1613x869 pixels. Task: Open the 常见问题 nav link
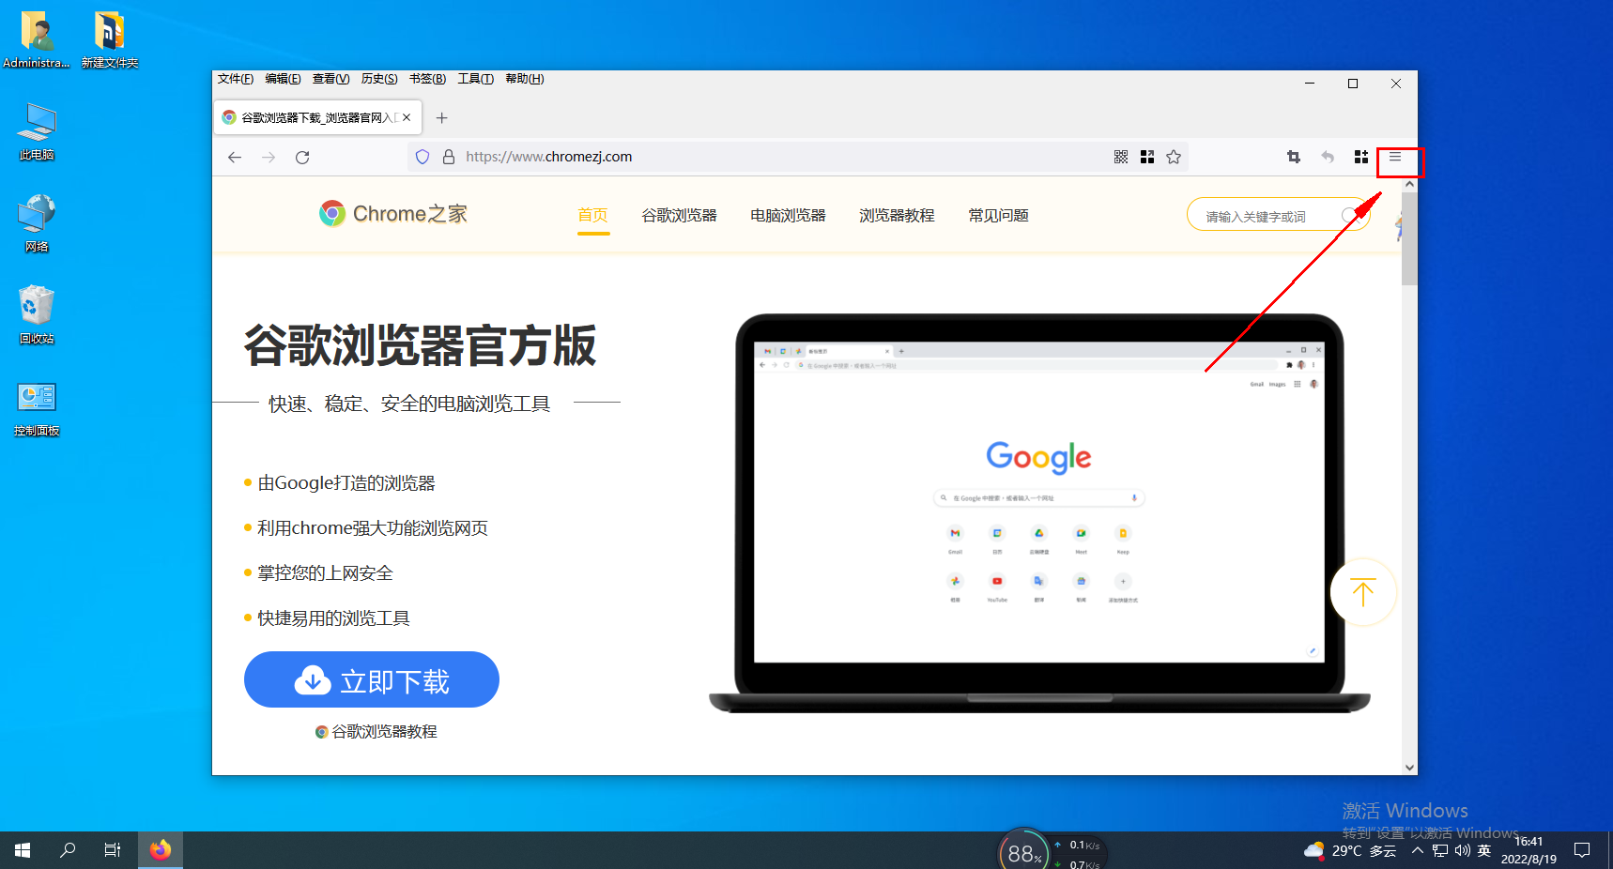[999, 216]
